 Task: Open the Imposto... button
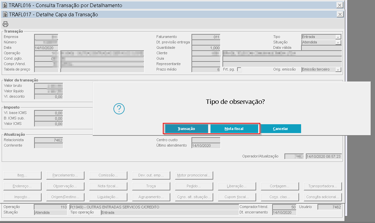(22, 197)
